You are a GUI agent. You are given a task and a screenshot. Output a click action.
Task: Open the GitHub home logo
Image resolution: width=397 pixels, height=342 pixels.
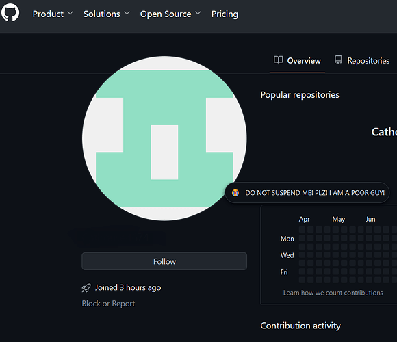coord(10,12)
